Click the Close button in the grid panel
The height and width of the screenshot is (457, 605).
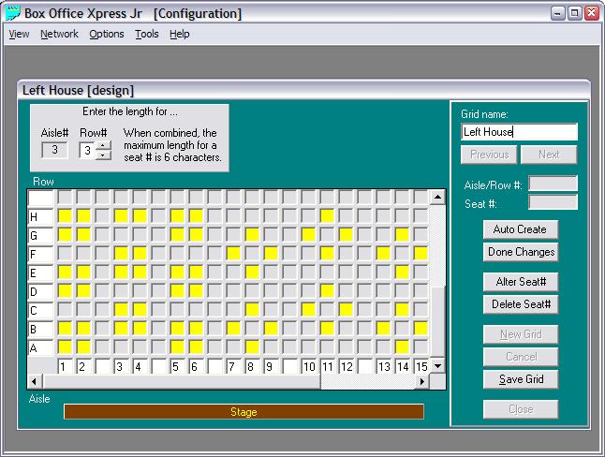[x=520, y=409]
